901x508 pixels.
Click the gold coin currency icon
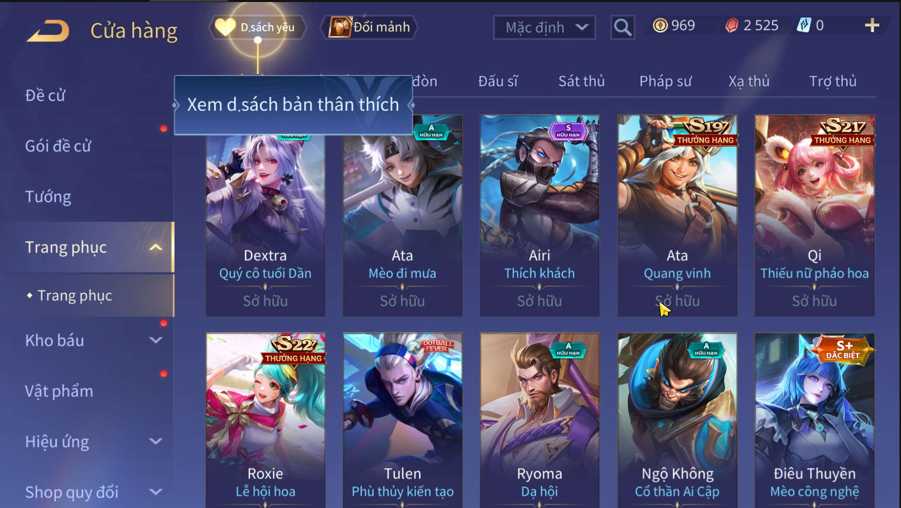(660, 25)
